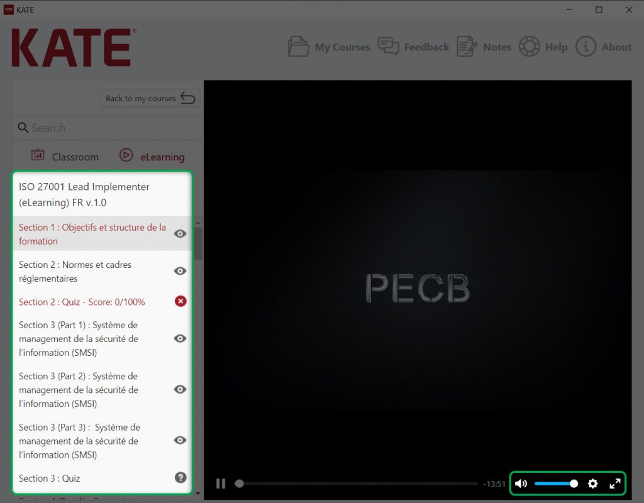
Task: Click the video progress bar
Action: [x=357, y=484]
